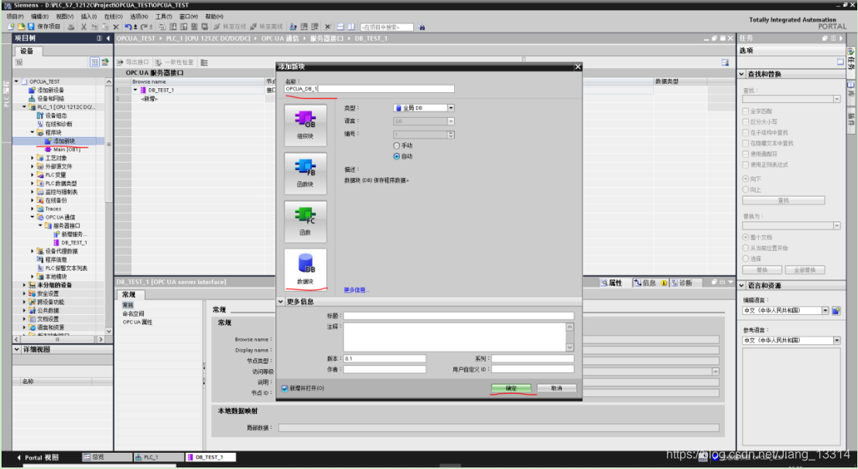Open the 更多信息 link in dialog
This screenshot has width=858, height=469.
pyautogui.click(x=356, y=290)
